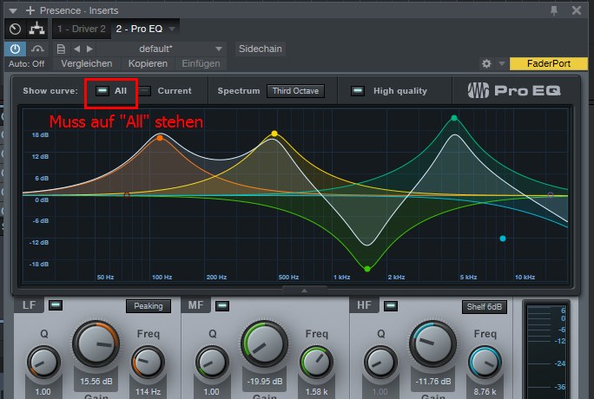Click the circular dial icon in header

(15, 29)
